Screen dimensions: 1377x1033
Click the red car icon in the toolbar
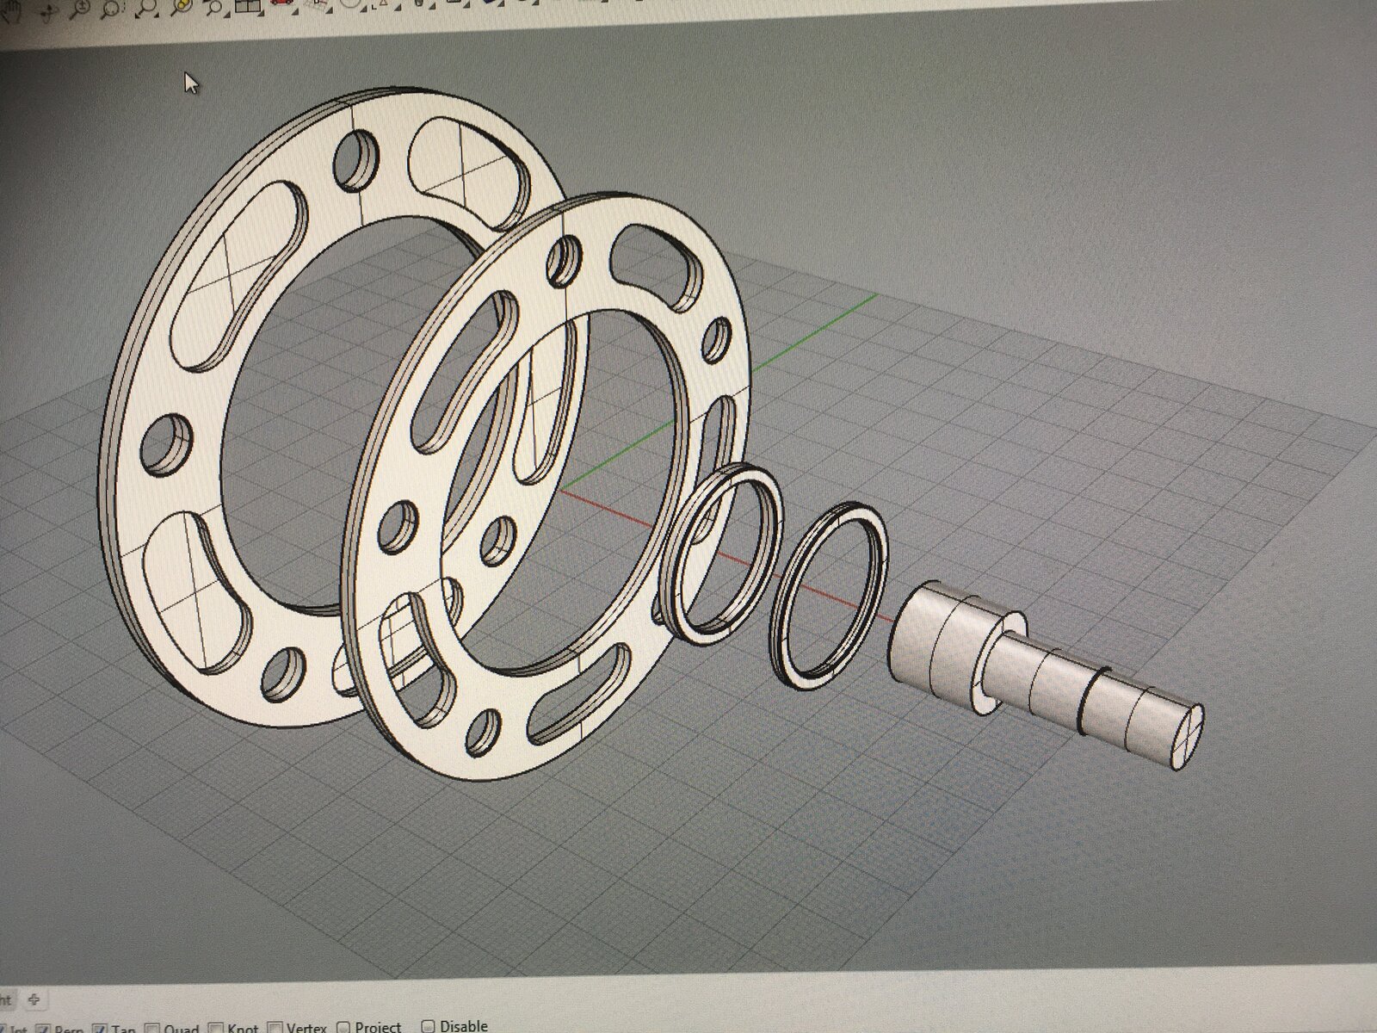tap(281, 4)
